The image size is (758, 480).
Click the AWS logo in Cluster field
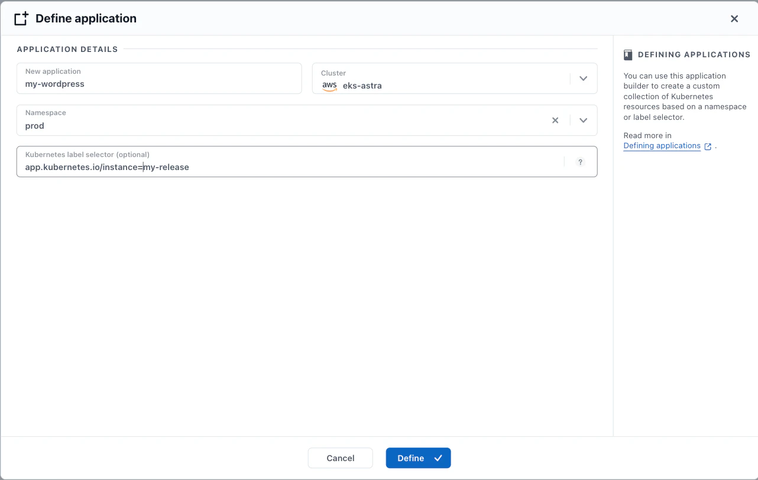329,86
